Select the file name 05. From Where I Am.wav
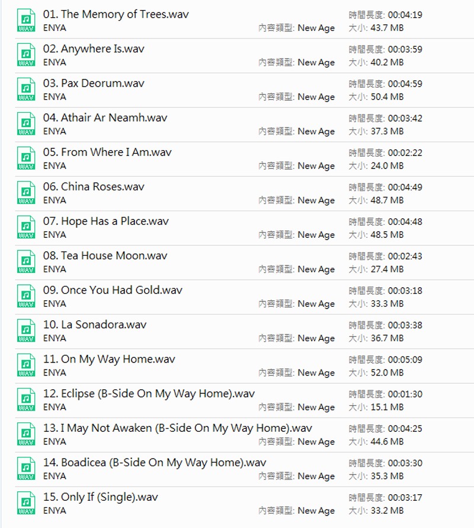 point(107,152)
